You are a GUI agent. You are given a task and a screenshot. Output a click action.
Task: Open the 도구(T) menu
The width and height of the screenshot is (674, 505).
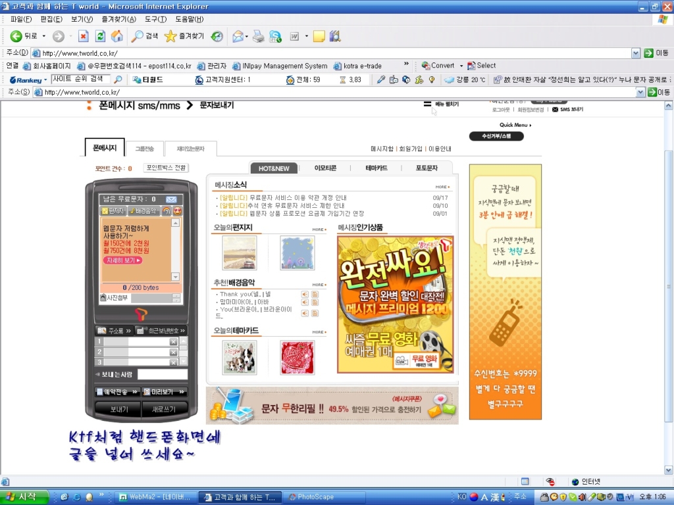click(x=155, y=19)
